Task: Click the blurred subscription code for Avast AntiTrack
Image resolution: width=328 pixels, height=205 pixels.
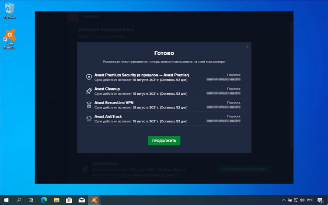Action: click(x=223, y=121)
